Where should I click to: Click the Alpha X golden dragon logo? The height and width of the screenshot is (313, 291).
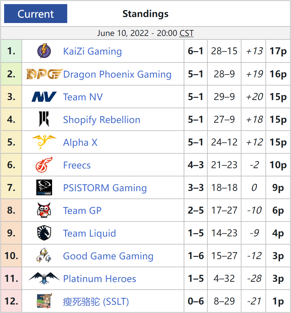pos(44,142)
